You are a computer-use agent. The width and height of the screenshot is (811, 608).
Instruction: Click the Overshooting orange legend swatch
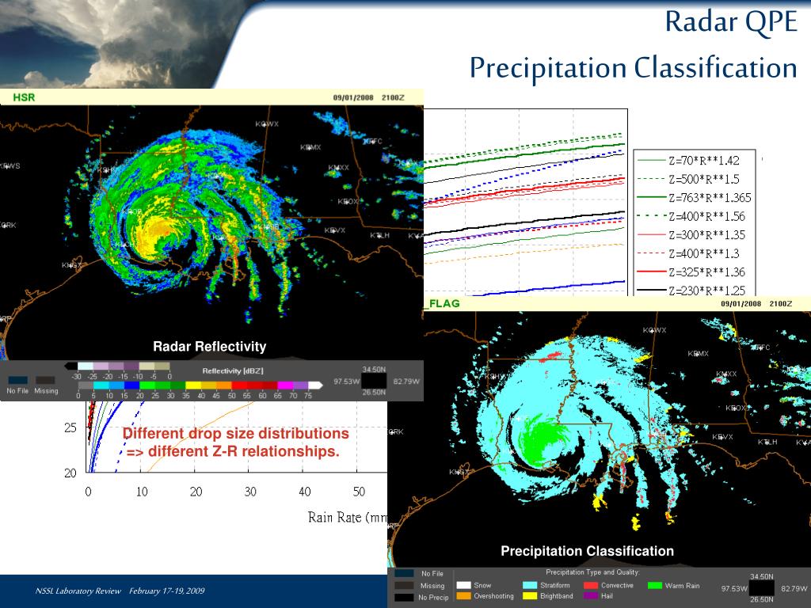pos(463,596)
